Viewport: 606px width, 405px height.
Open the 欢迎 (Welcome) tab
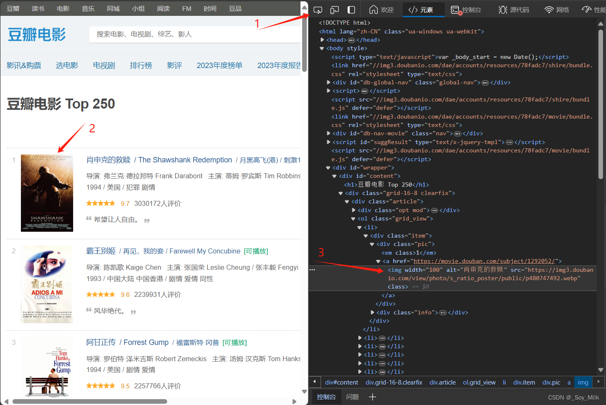pos(381,10)
